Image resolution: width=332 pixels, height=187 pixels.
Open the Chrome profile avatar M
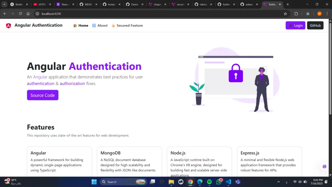[x=319, y=14]
